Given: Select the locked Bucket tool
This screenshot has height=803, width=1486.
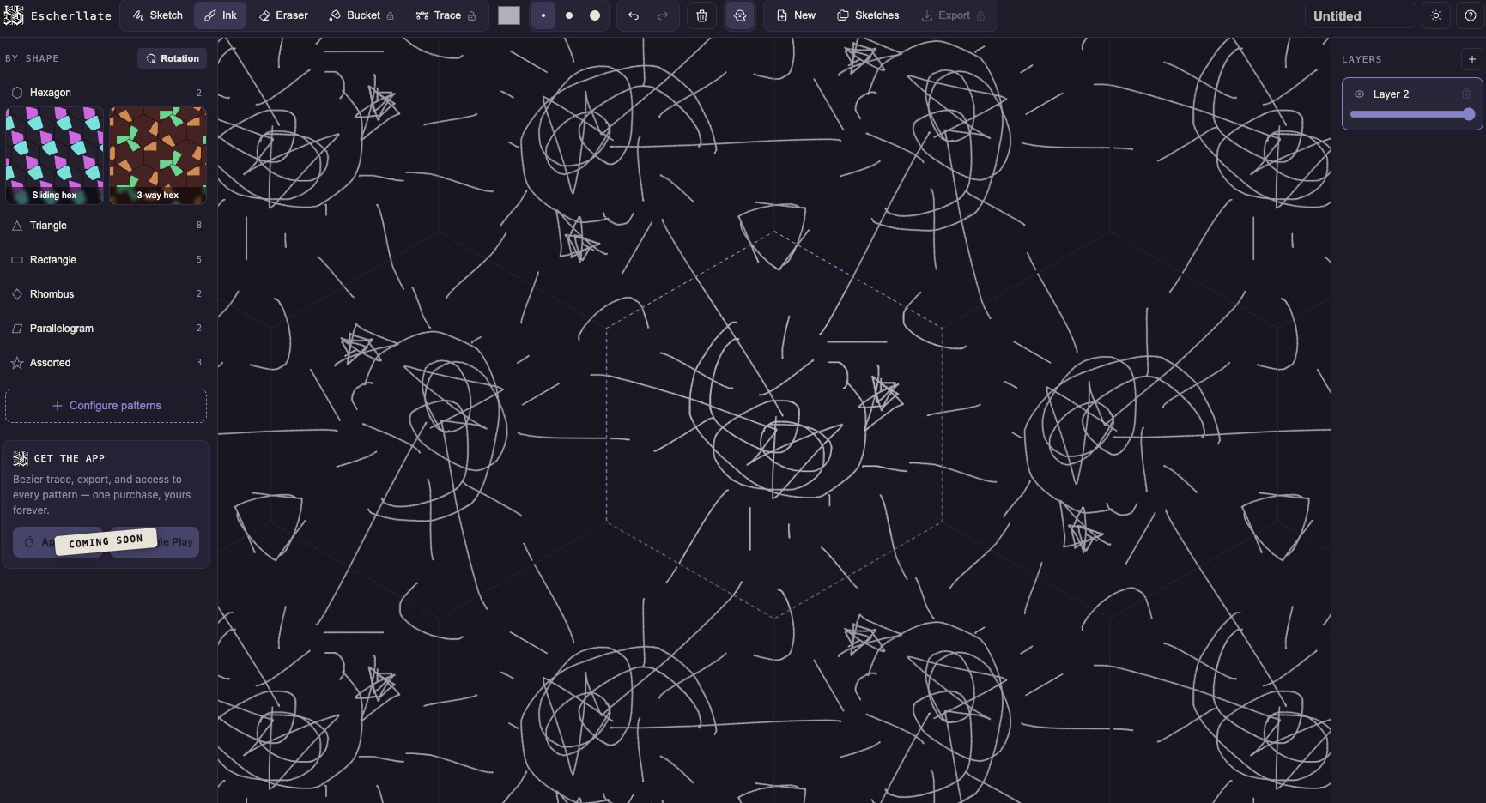Looking at the screenshot, I should pos(361,15).
